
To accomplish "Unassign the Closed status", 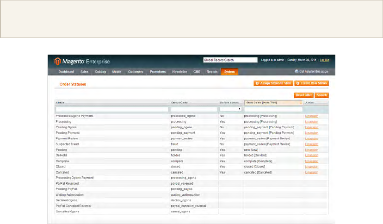I will [x=312, y=167].
